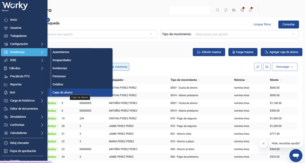
Task: Expand the Configuración submenu chevron
Action: (x=42, y=44)
